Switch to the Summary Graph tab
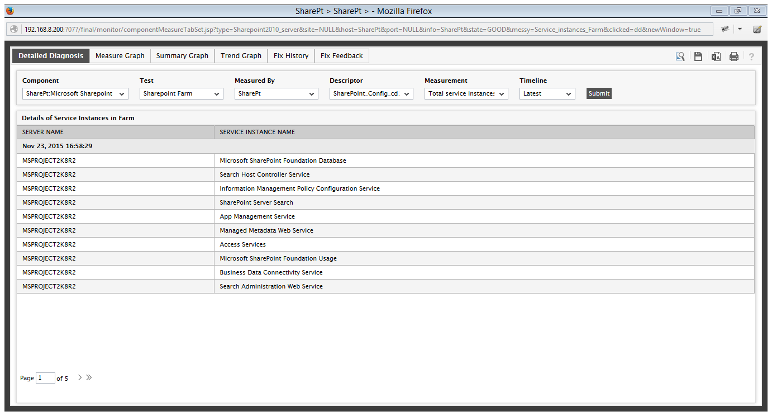Image resolution: width=772 pixels, height=416 pixels. pyautogui.click(x=182, y=56)
